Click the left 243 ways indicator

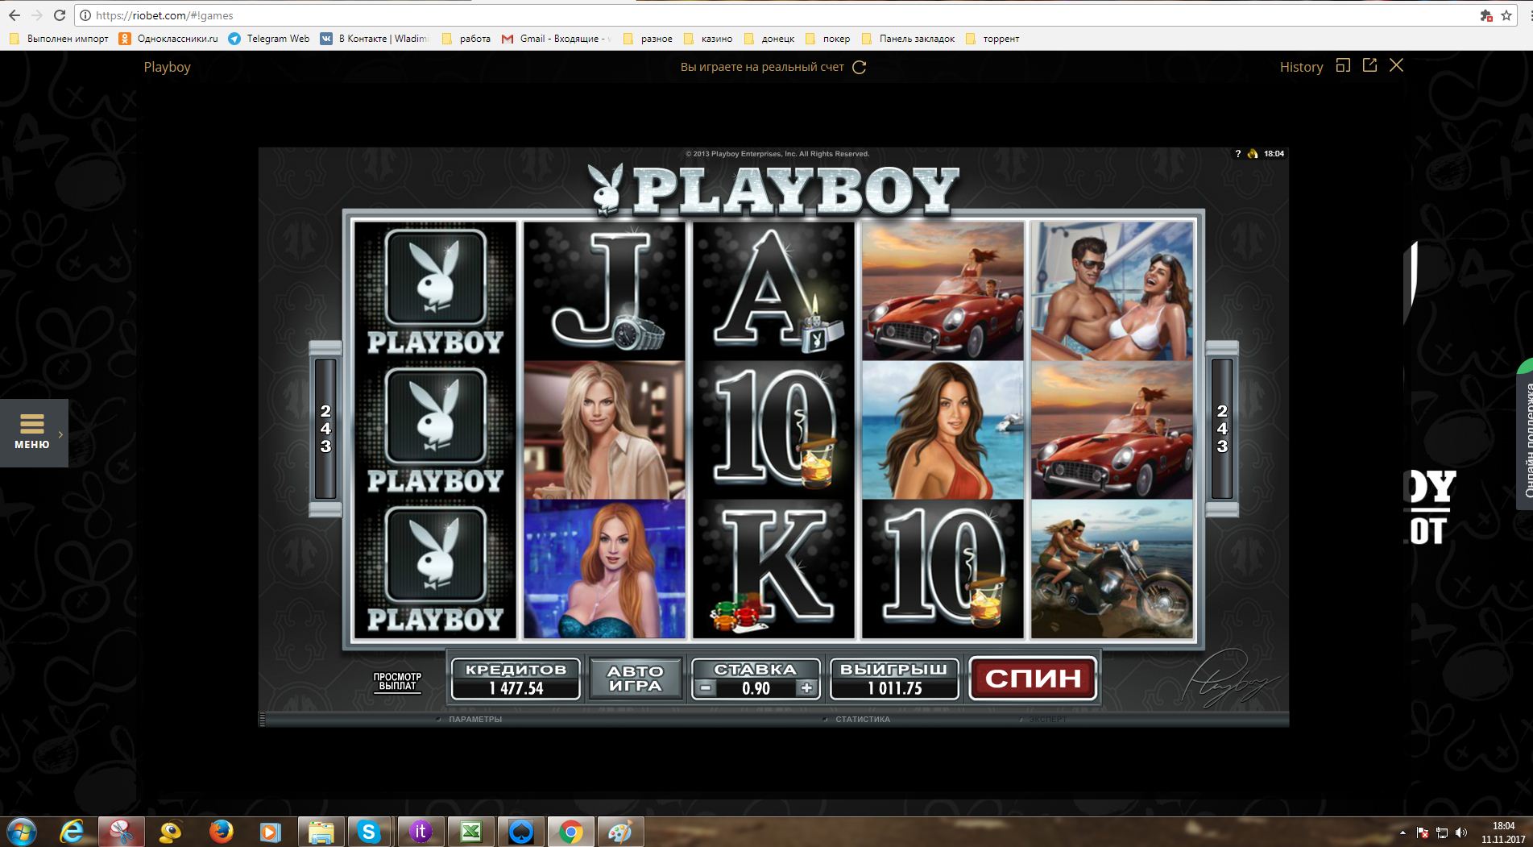(325, 429)
